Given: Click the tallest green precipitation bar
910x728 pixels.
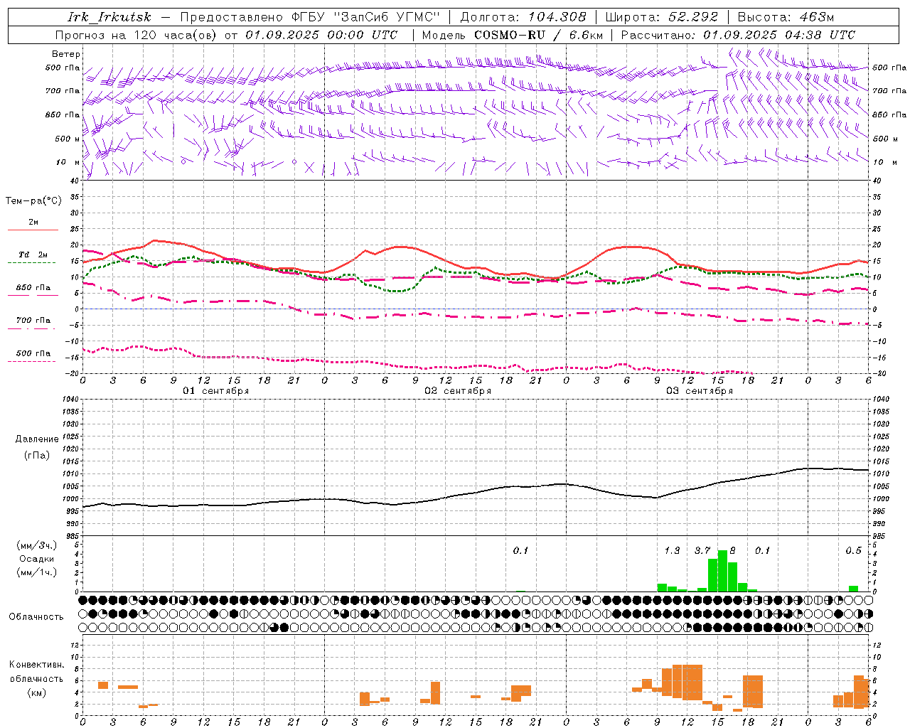Looking at the screenshot, I should (722, 571).
